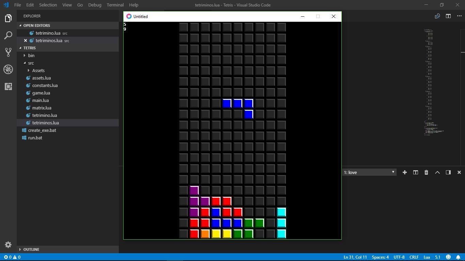Open the Debug view in activity bar
The image size is (465, 261).
(8, 69)
